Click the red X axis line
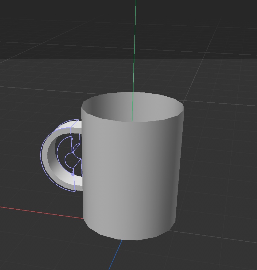 click(41, 213)
